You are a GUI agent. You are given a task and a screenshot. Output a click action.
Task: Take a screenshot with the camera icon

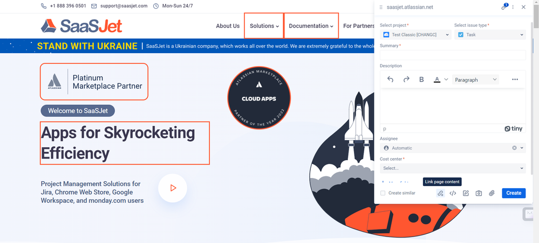[479, 194]
